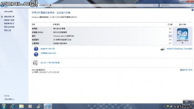Click the RAM subscore 5.5
This screenshot has width=194, height=109.
pyautogui.click(x=170, y=32)
